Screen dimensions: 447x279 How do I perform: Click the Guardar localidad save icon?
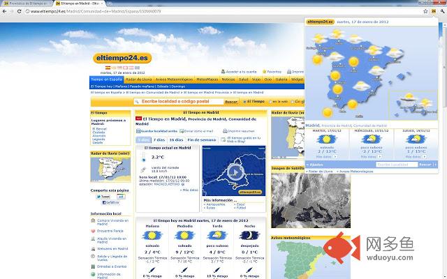pos(138,131)
